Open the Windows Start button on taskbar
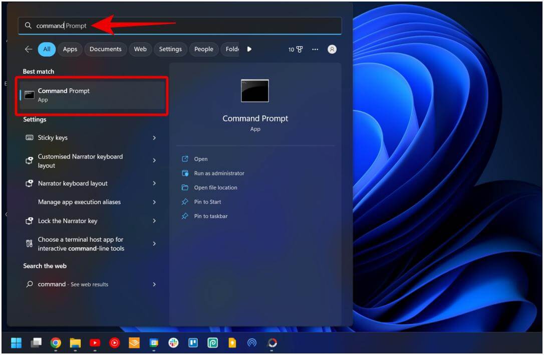The image size is (544, 355). coord(17,343)
